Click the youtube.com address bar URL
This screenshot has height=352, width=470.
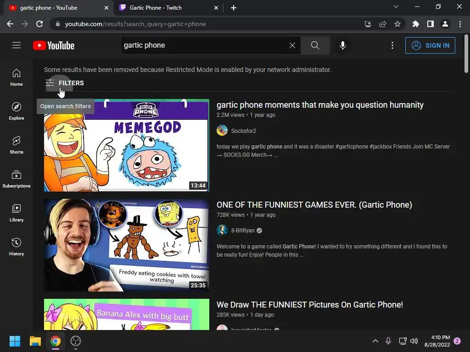coord(135,24)
